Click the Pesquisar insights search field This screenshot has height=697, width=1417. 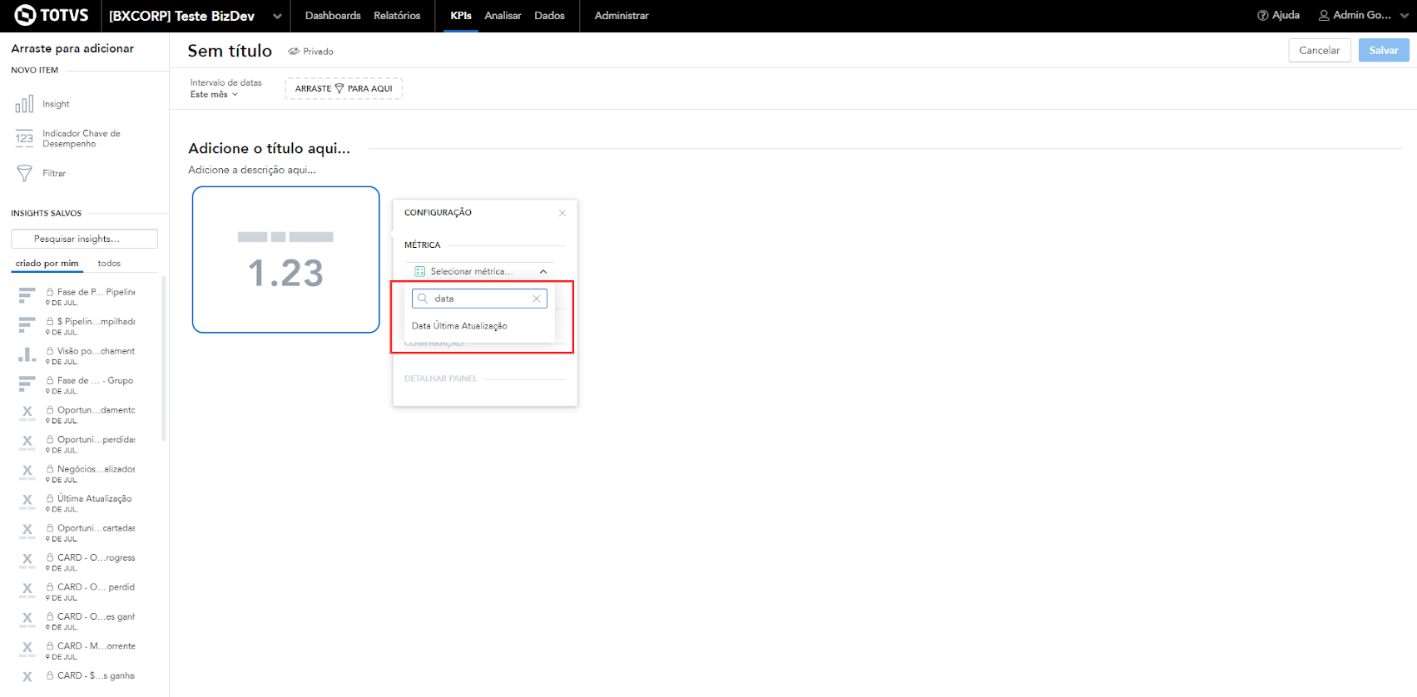tap(84, 239)
